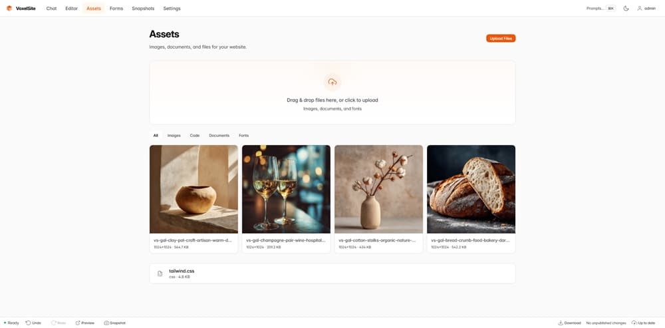Image resolution: width=665 pixels, height=328 pixels.
Task: Filter assets by Images
Action: (174, 135)
